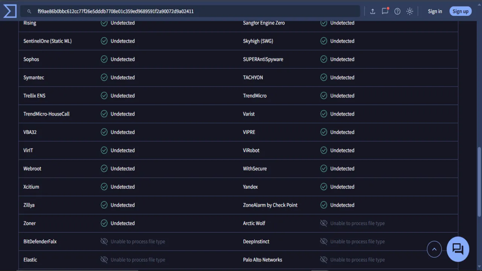Open the help question mark icon
The image size is (482, 271).
(397, 11)
